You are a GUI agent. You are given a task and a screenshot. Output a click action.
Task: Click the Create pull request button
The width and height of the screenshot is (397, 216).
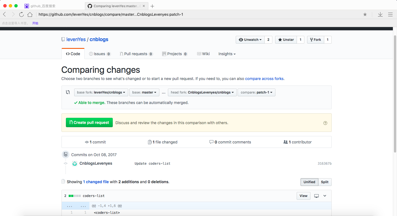(89, 122)
